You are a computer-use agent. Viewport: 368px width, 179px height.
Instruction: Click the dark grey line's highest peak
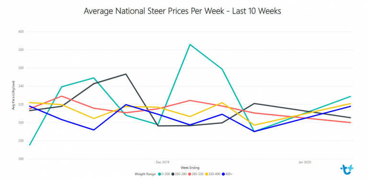point(126,74)
